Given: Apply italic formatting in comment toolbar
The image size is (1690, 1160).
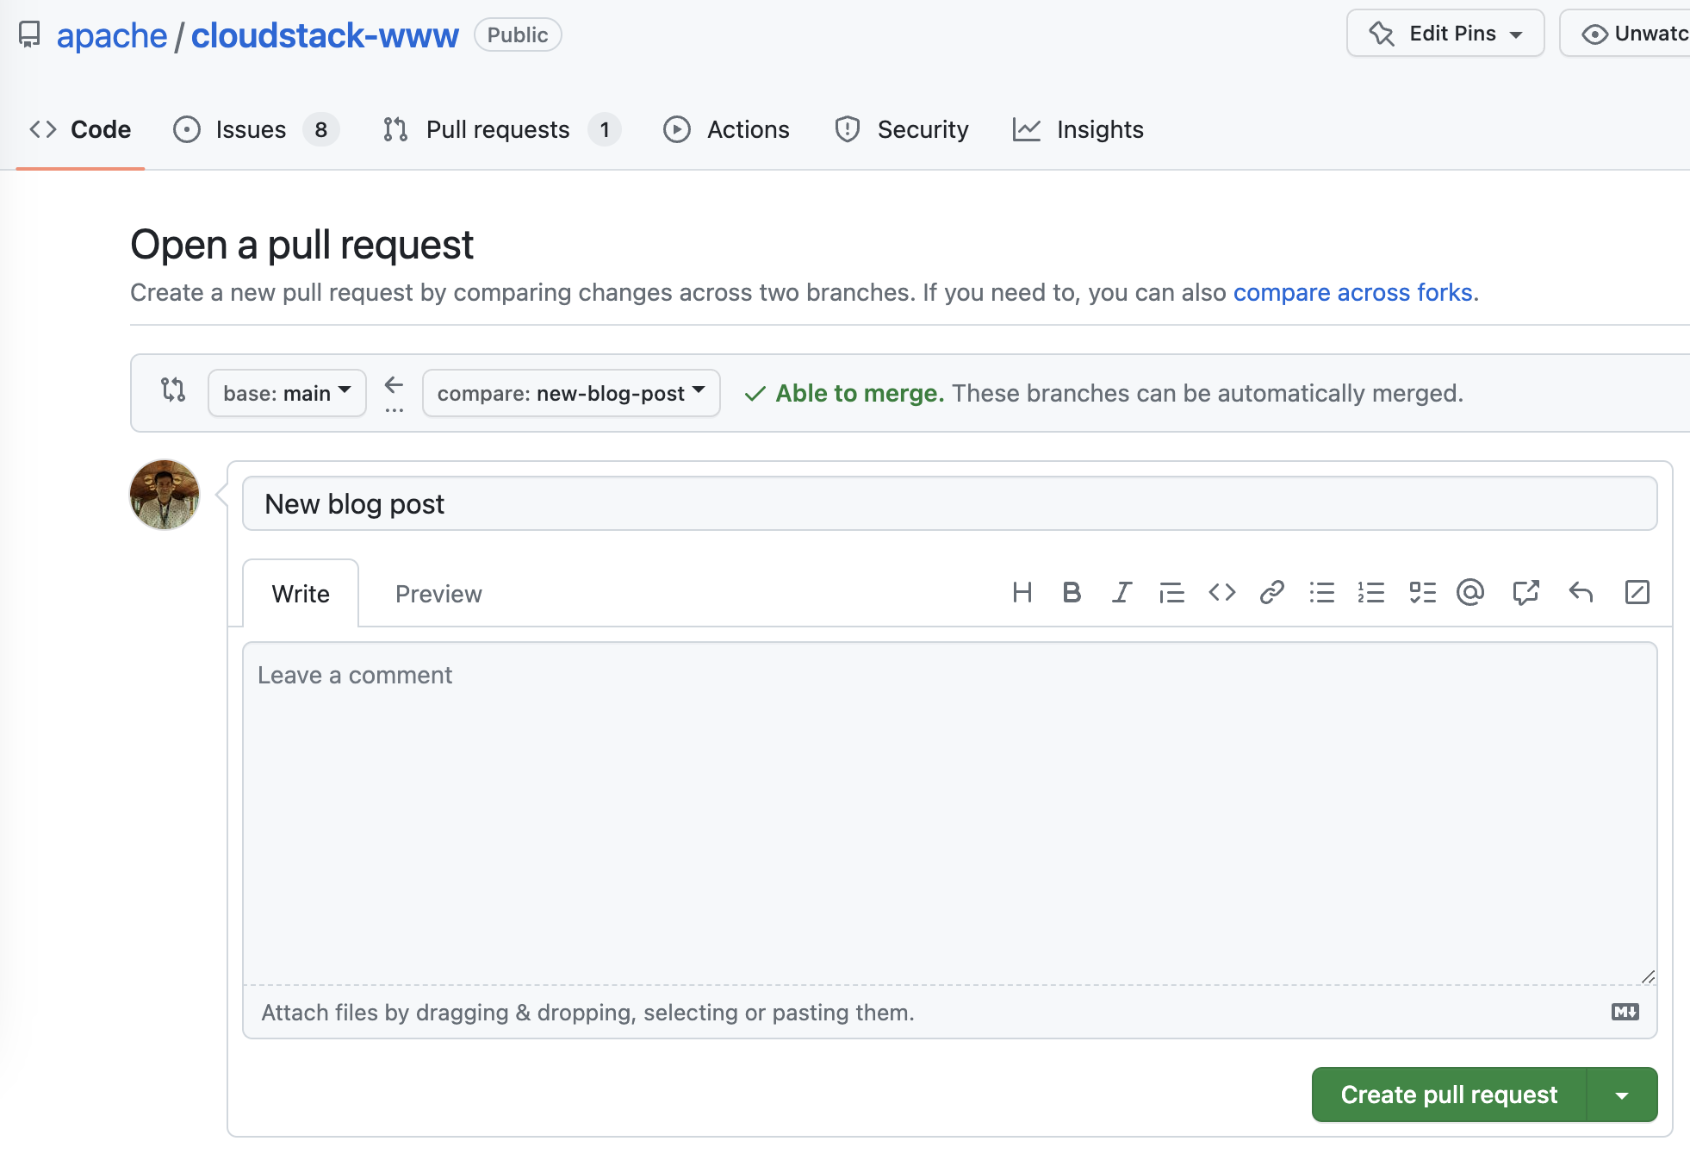Looking at the screenshot, I should pyautogui.click(x=1121, y=593).
